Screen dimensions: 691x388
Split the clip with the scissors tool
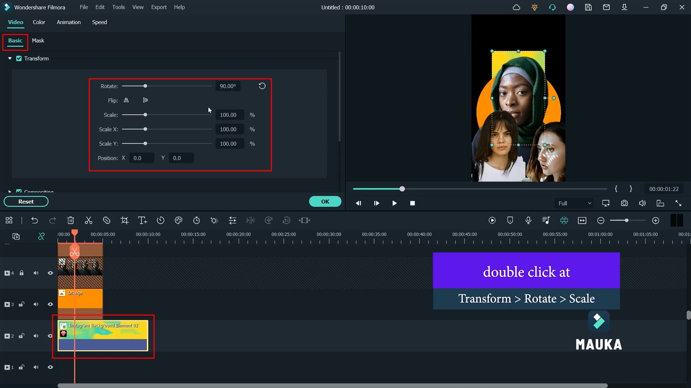pos(89,220)
